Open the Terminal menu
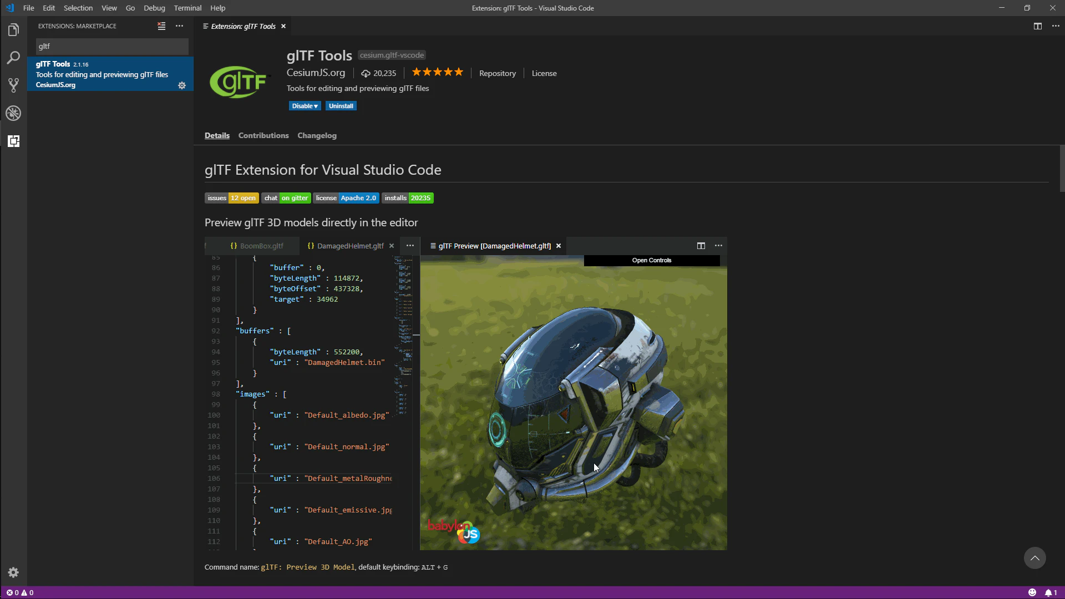The height and width of the screenshot is (599, 1065). [x=187, y=8]
